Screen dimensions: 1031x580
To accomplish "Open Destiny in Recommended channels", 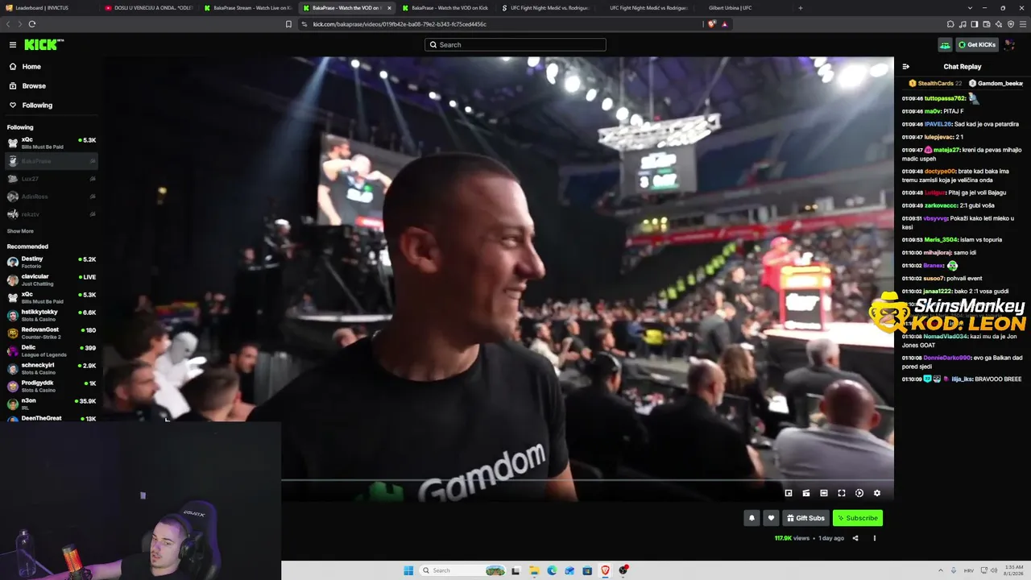I will click(52, 262).
